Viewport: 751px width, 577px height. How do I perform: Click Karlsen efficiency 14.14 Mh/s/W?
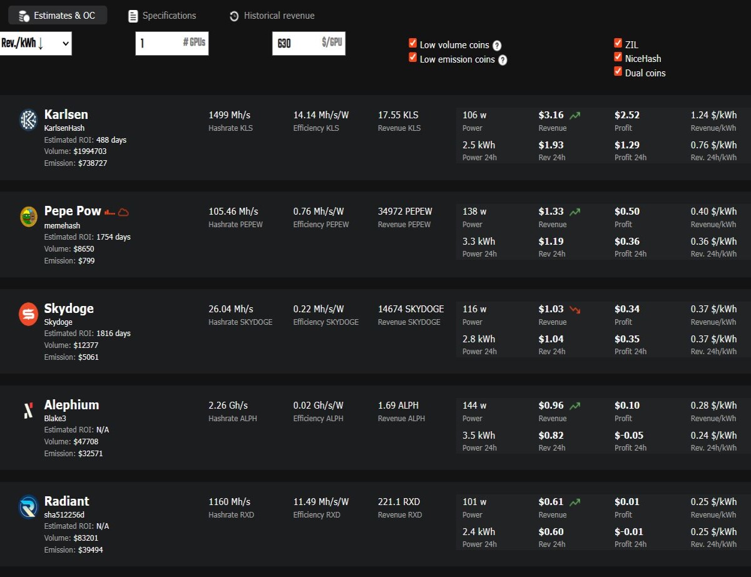coord(321,115)
